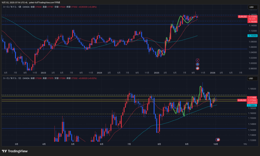
Task: Click the US flag event icon on daily chart
Action: [218, 140]
